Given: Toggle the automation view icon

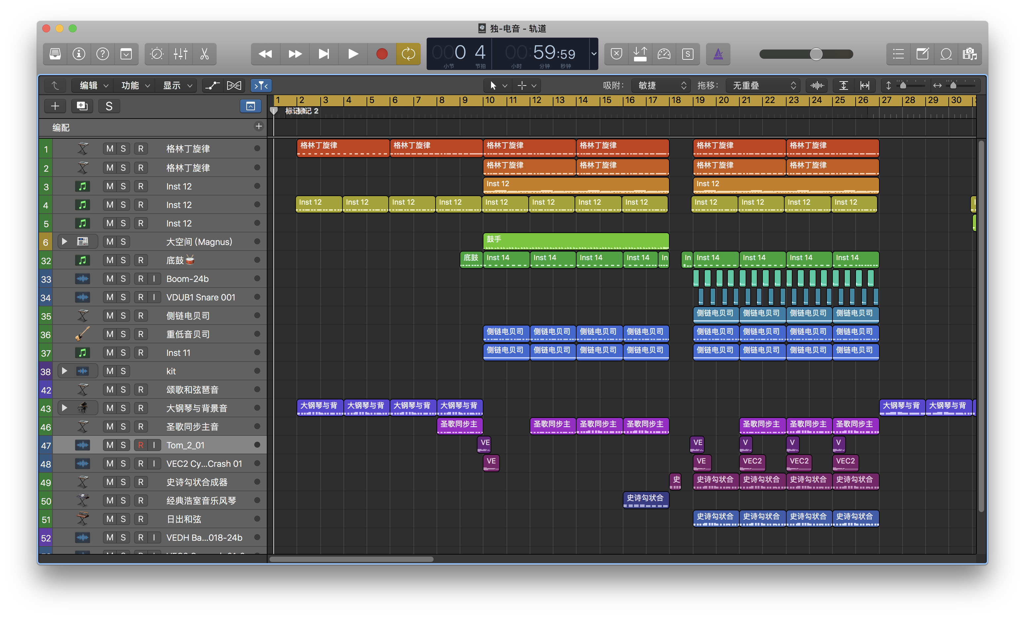Looking at the screenshot, I should [213, 86].
